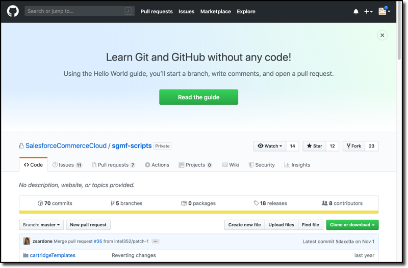Click the GitHub Octocat logo
Screen dimensions: 408x268
pos(13,11)
